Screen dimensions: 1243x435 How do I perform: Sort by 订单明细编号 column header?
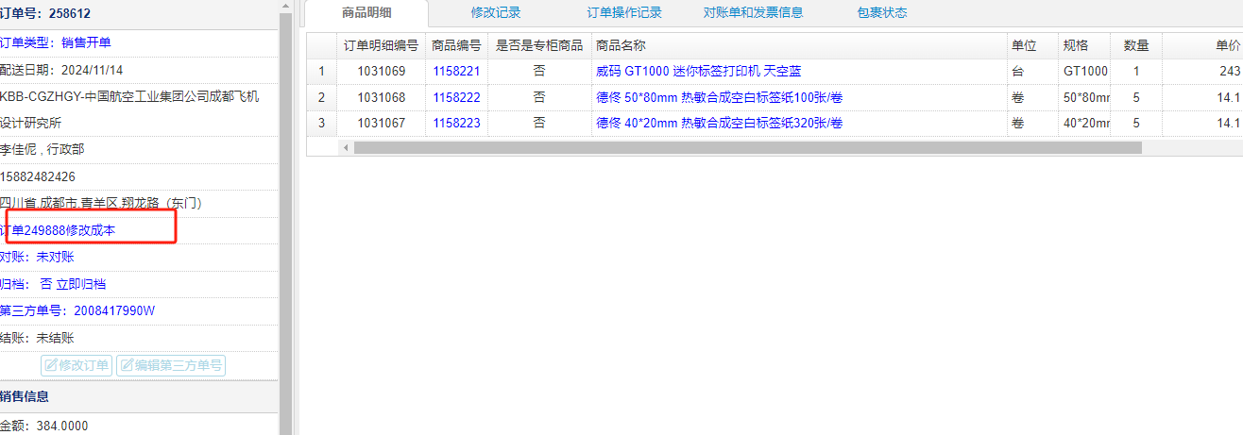click(381, 45)
